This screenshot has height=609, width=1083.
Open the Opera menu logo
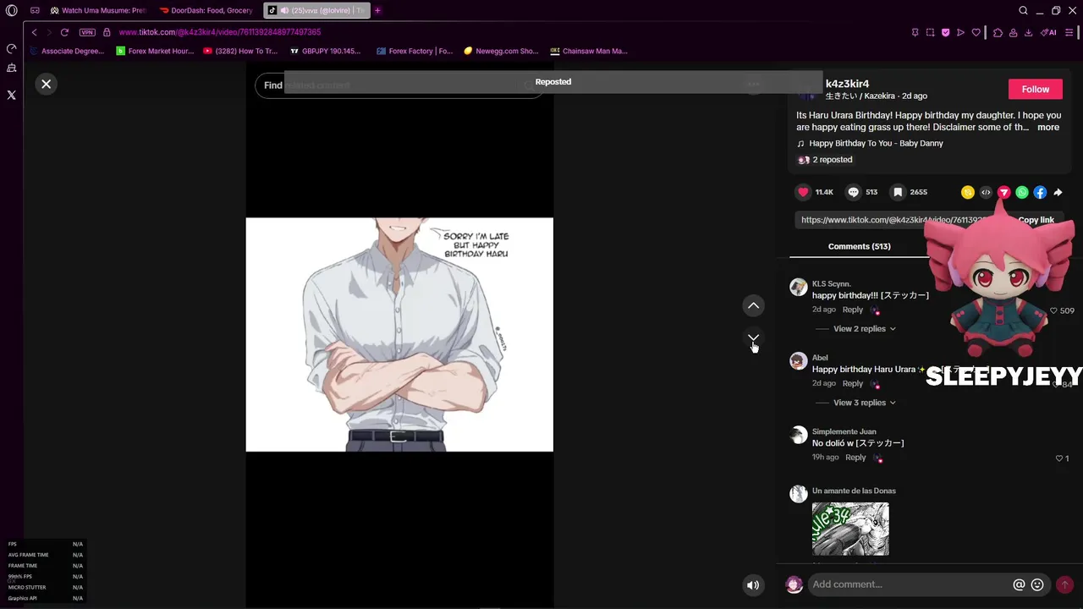[12, 10]
